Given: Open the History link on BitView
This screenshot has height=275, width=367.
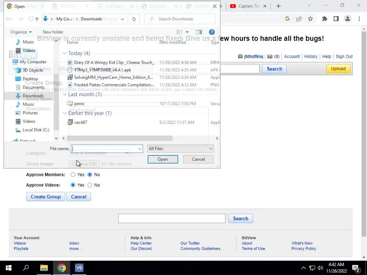Looking at the screenshot, I should (311, 57).
